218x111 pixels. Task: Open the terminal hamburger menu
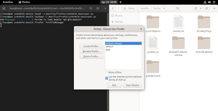pyautogui.click(x=98, y=8)
